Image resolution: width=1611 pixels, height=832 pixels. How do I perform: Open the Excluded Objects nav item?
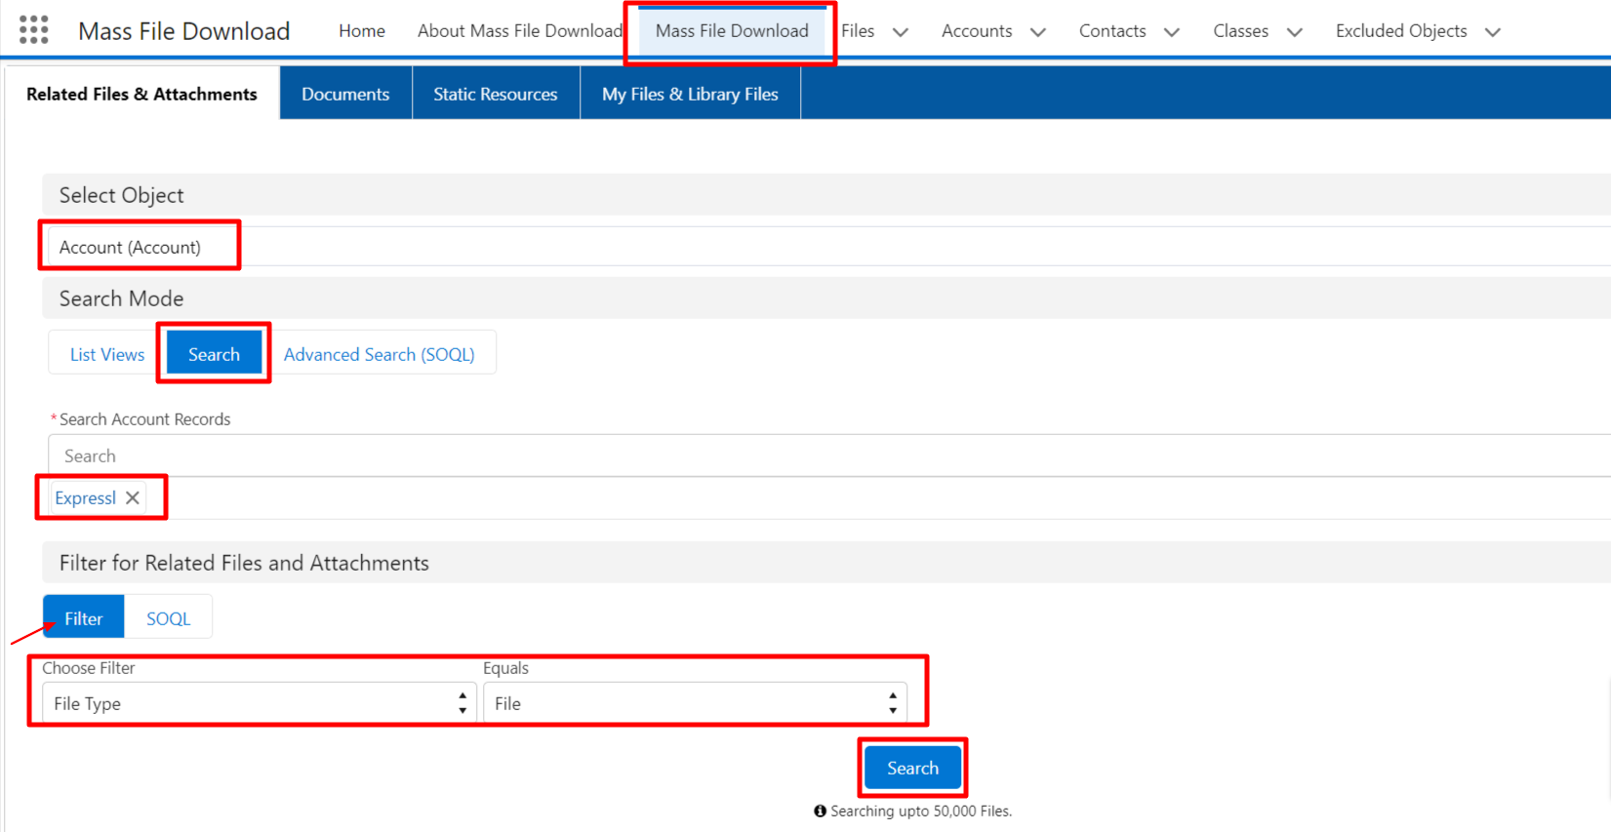tap(1401, 31)
